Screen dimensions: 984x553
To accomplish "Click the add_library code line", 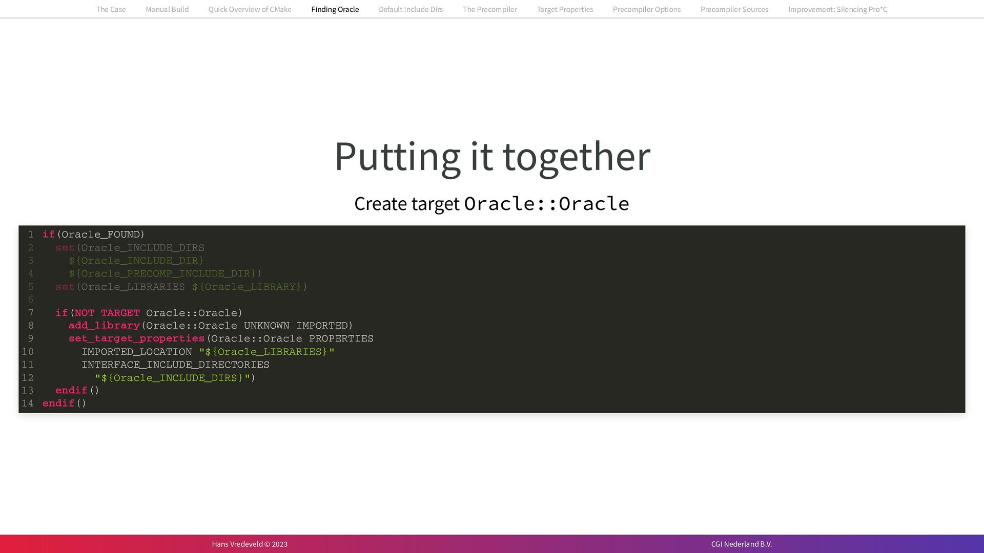I will tap(210, 326).
